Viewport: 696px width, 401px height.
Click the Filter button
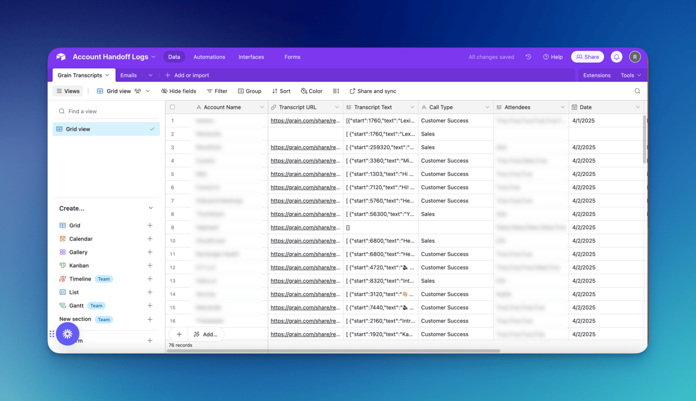coord(217,91)
